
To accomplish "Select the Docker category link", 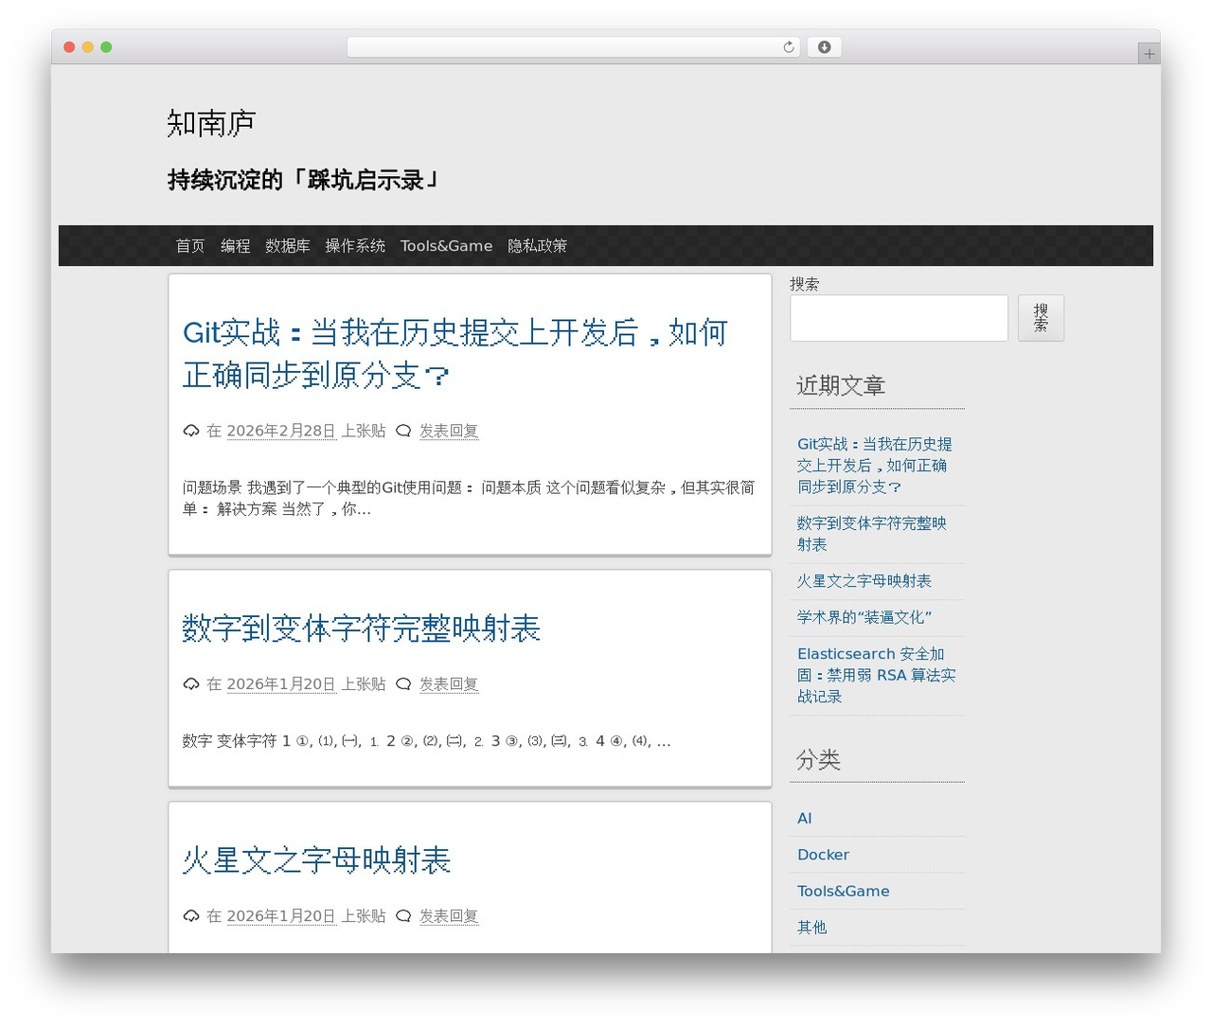I will [824, 855].
